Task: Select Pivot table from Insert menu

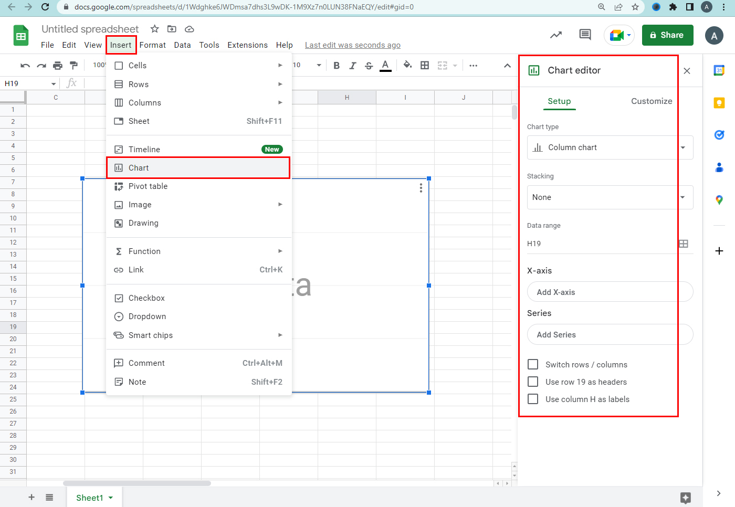Action: point(148,186)
